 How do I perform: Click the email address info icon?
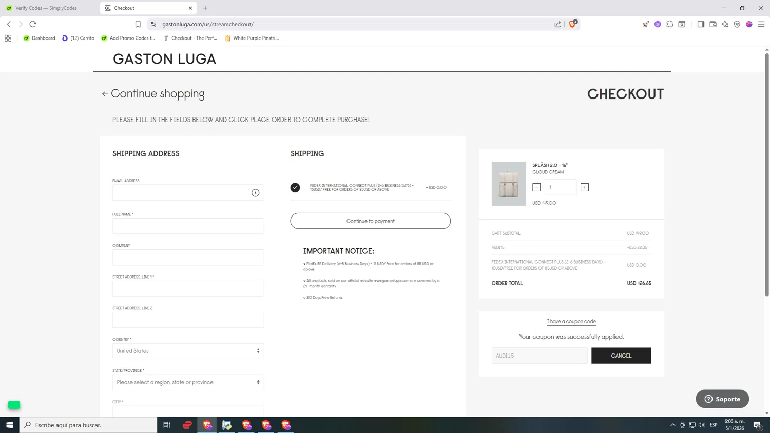tap(255, 193)
